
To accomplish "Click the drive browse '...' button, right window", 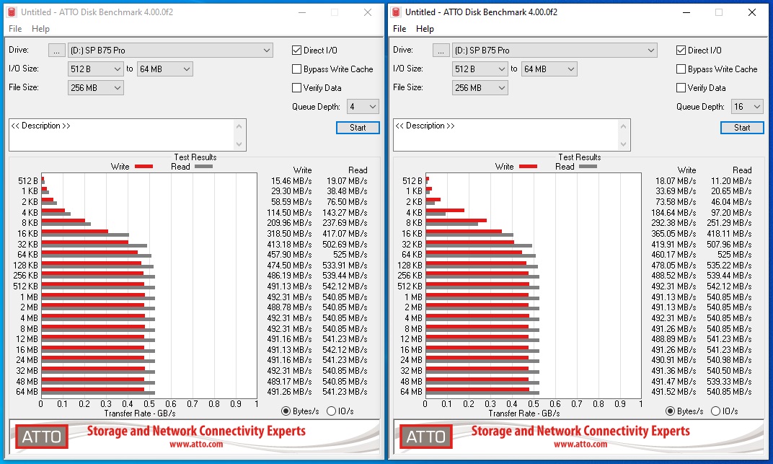I will coord(441,51).
